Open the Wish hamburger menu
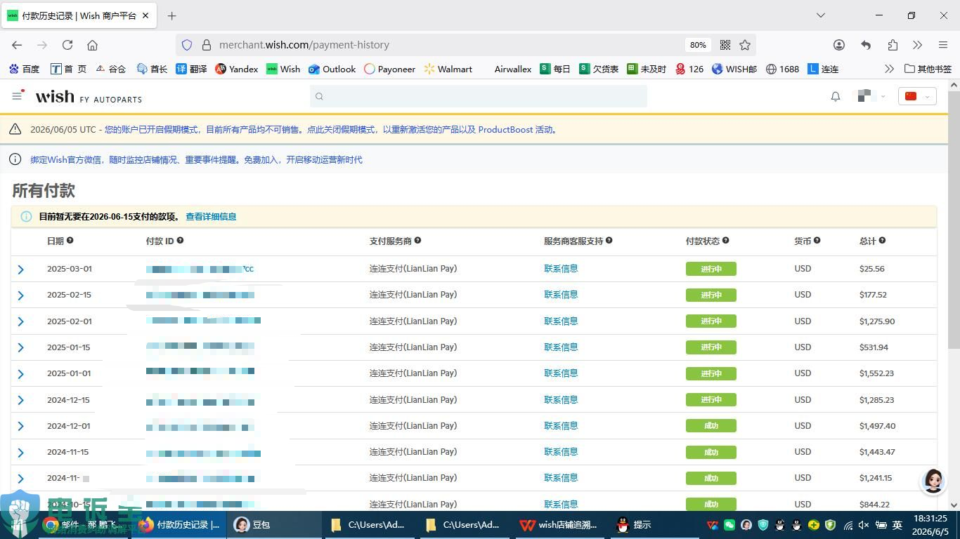Screen dimensions: 960x539 (x=17, y=96)
